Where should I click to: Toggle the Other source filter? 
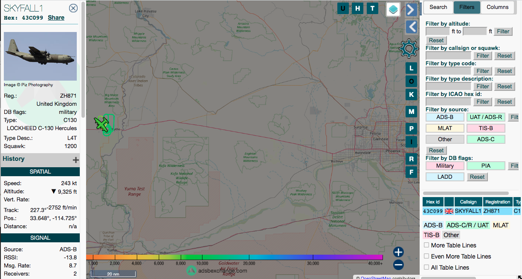coord(445,139)
